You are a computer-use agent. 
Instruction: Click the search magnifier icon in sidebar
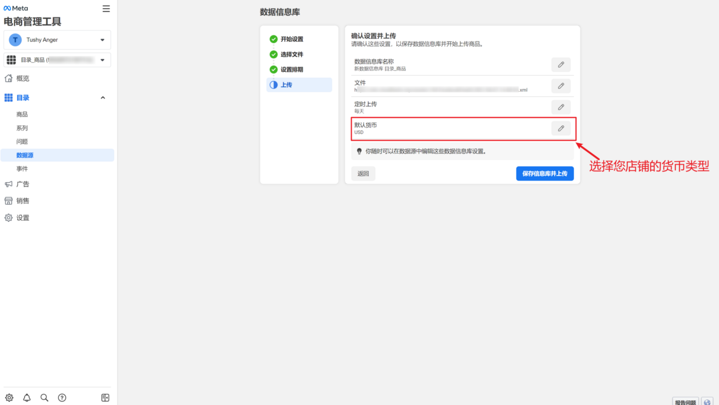(44, 398)
